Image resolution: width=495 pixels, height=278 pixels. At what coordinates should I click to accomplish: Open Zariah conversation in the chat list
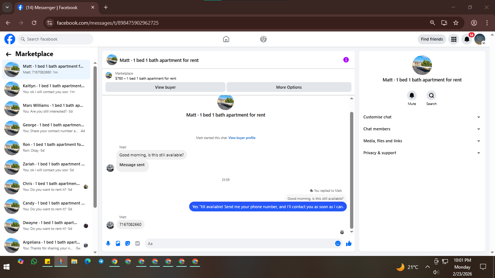[46, 167]
